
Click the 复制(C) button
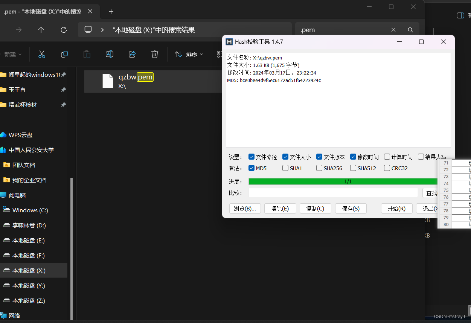[315, 209]
